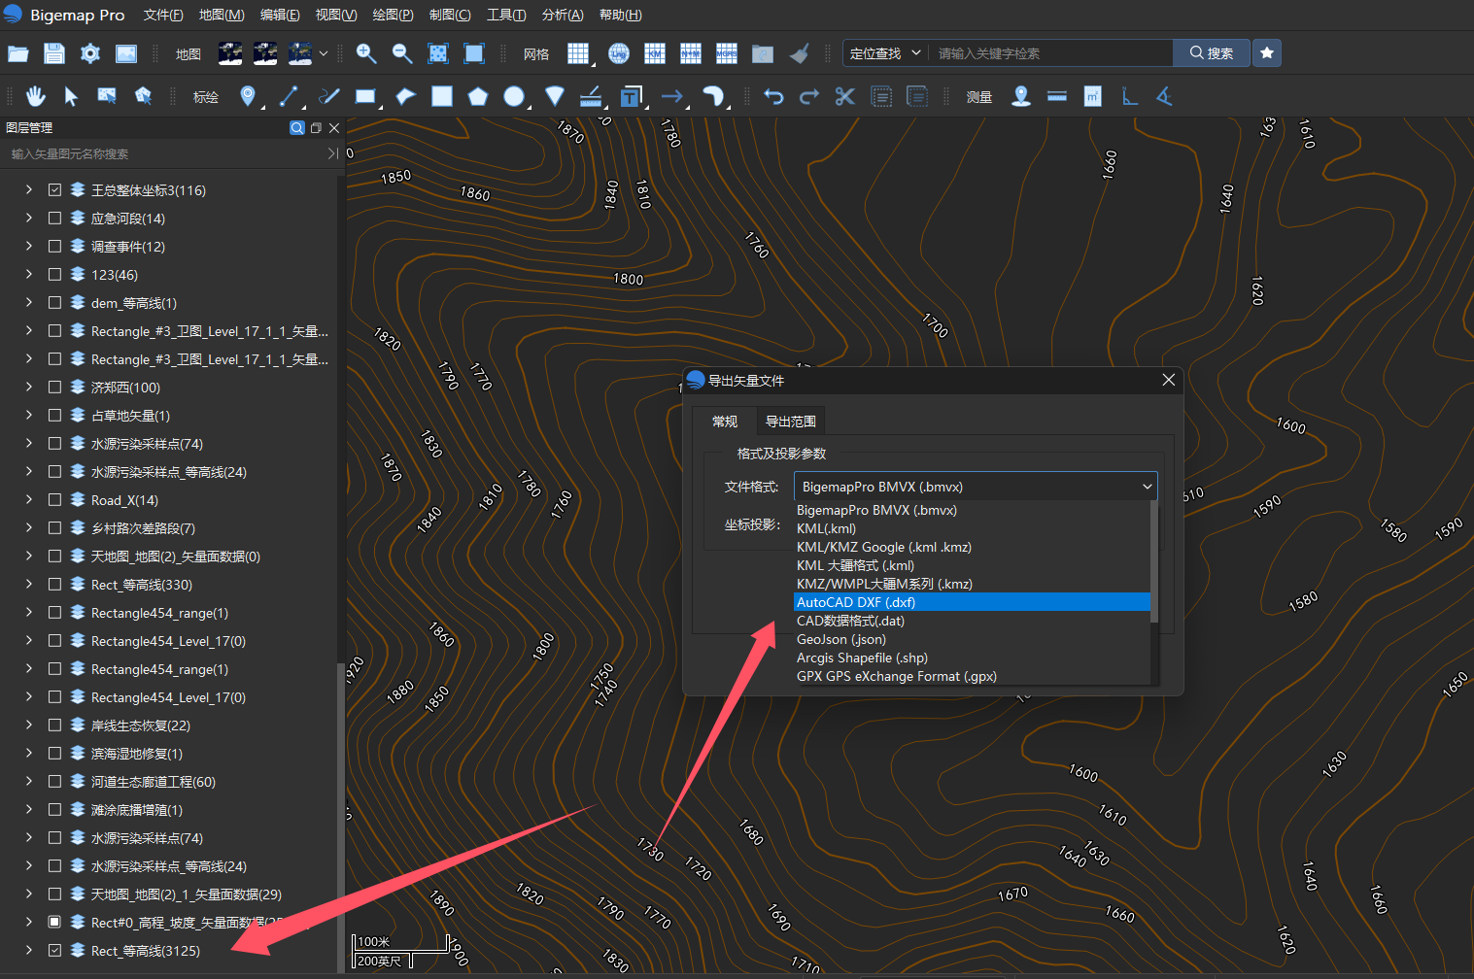
Task: Select the arrow pointer tool
Action: (x=71, y=96)
